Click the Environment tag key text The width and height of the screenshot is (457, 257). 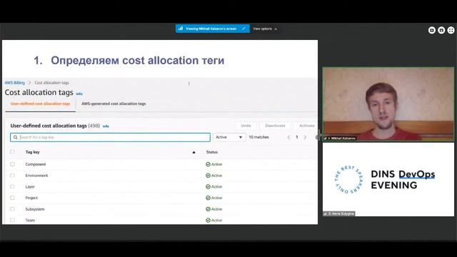pyautogui.click(x=36, y=176)
